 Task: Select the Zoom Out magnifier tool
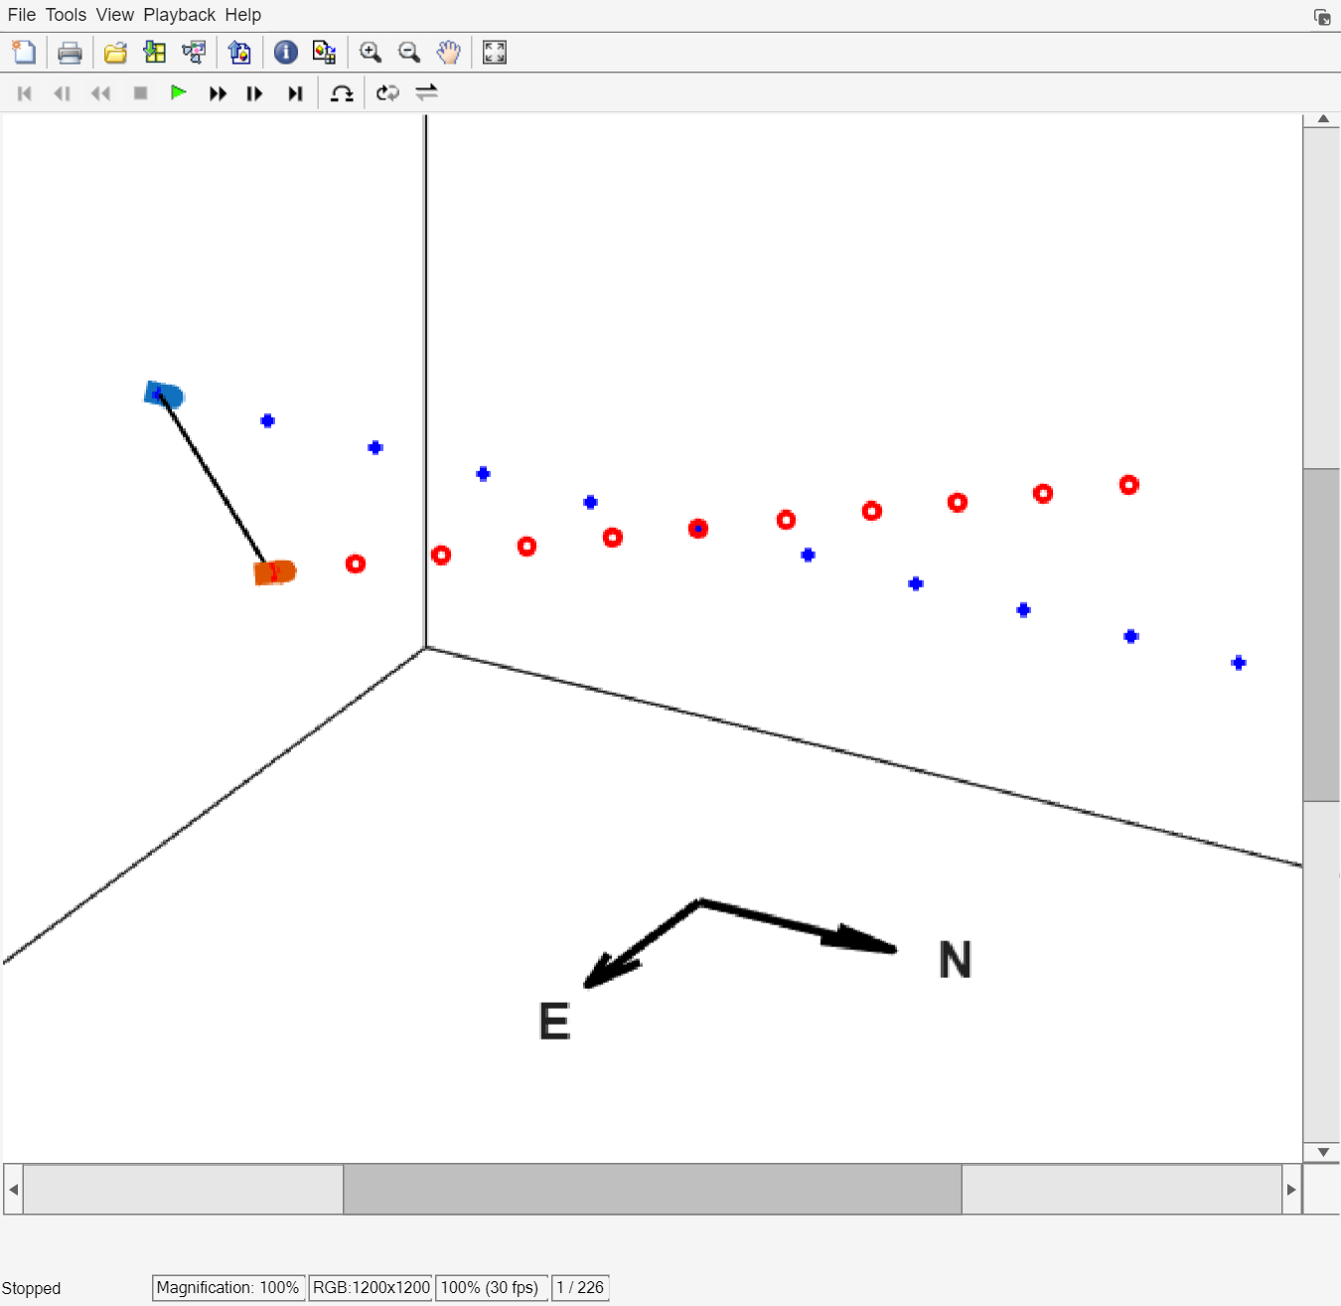409,53
